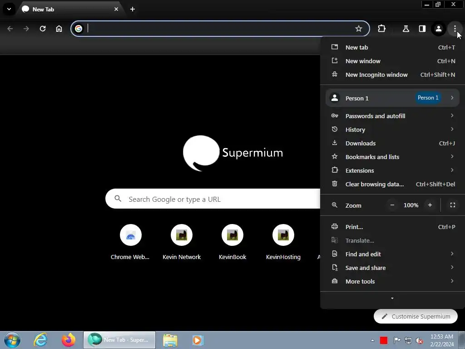Close the New Tab tab
The width and height of the screenshot is (465, 349).
(116, 9)
